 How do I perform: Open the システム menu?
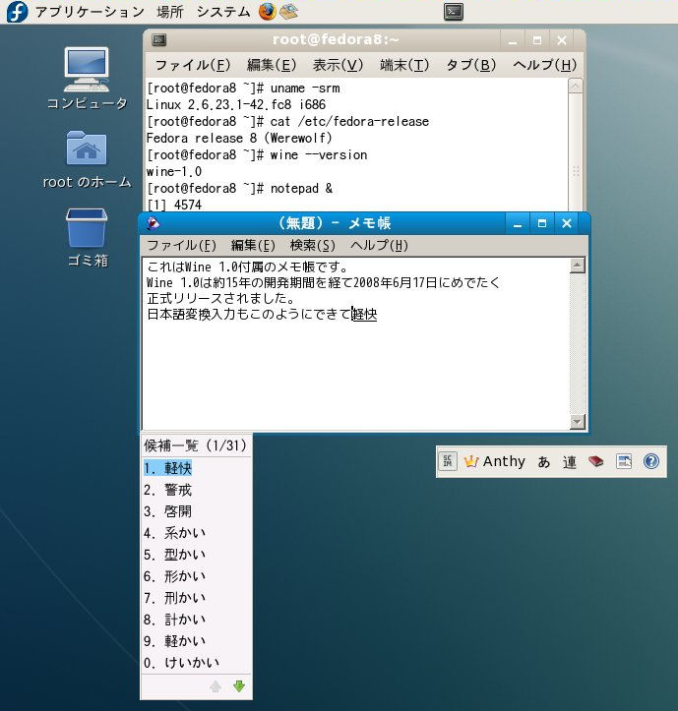(x=222, y=12)
